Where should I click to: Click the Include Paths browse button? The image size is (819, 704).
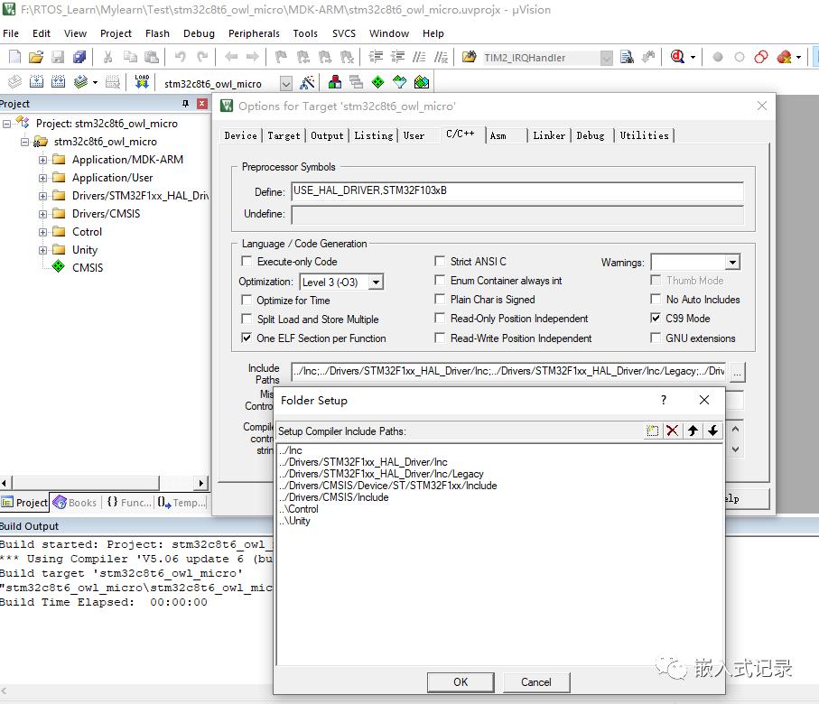737,373
